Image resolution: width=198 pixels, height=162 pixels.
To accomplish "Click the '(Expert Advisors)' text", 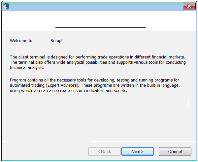I will pos(62,85).
